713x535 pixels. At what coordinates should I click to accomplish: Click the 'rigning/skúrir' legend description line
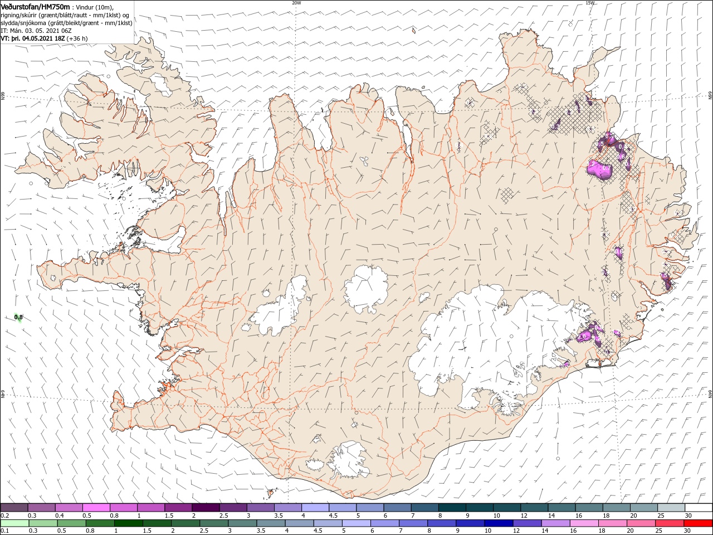click(x=65, y=15)
